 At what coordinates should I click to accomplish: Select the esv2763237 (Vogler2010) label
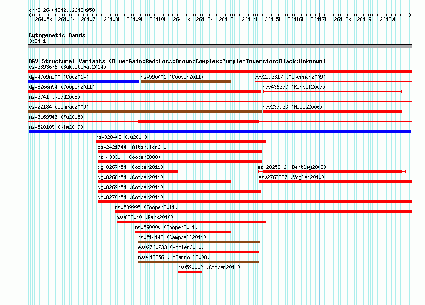coord(291,177)
